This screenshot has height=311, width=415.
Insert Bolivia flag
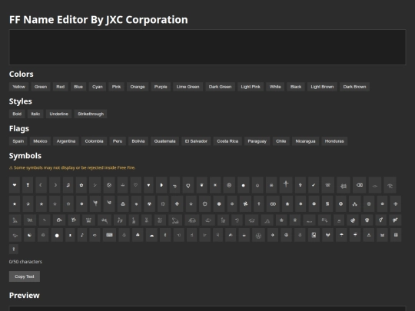(138, 141)
